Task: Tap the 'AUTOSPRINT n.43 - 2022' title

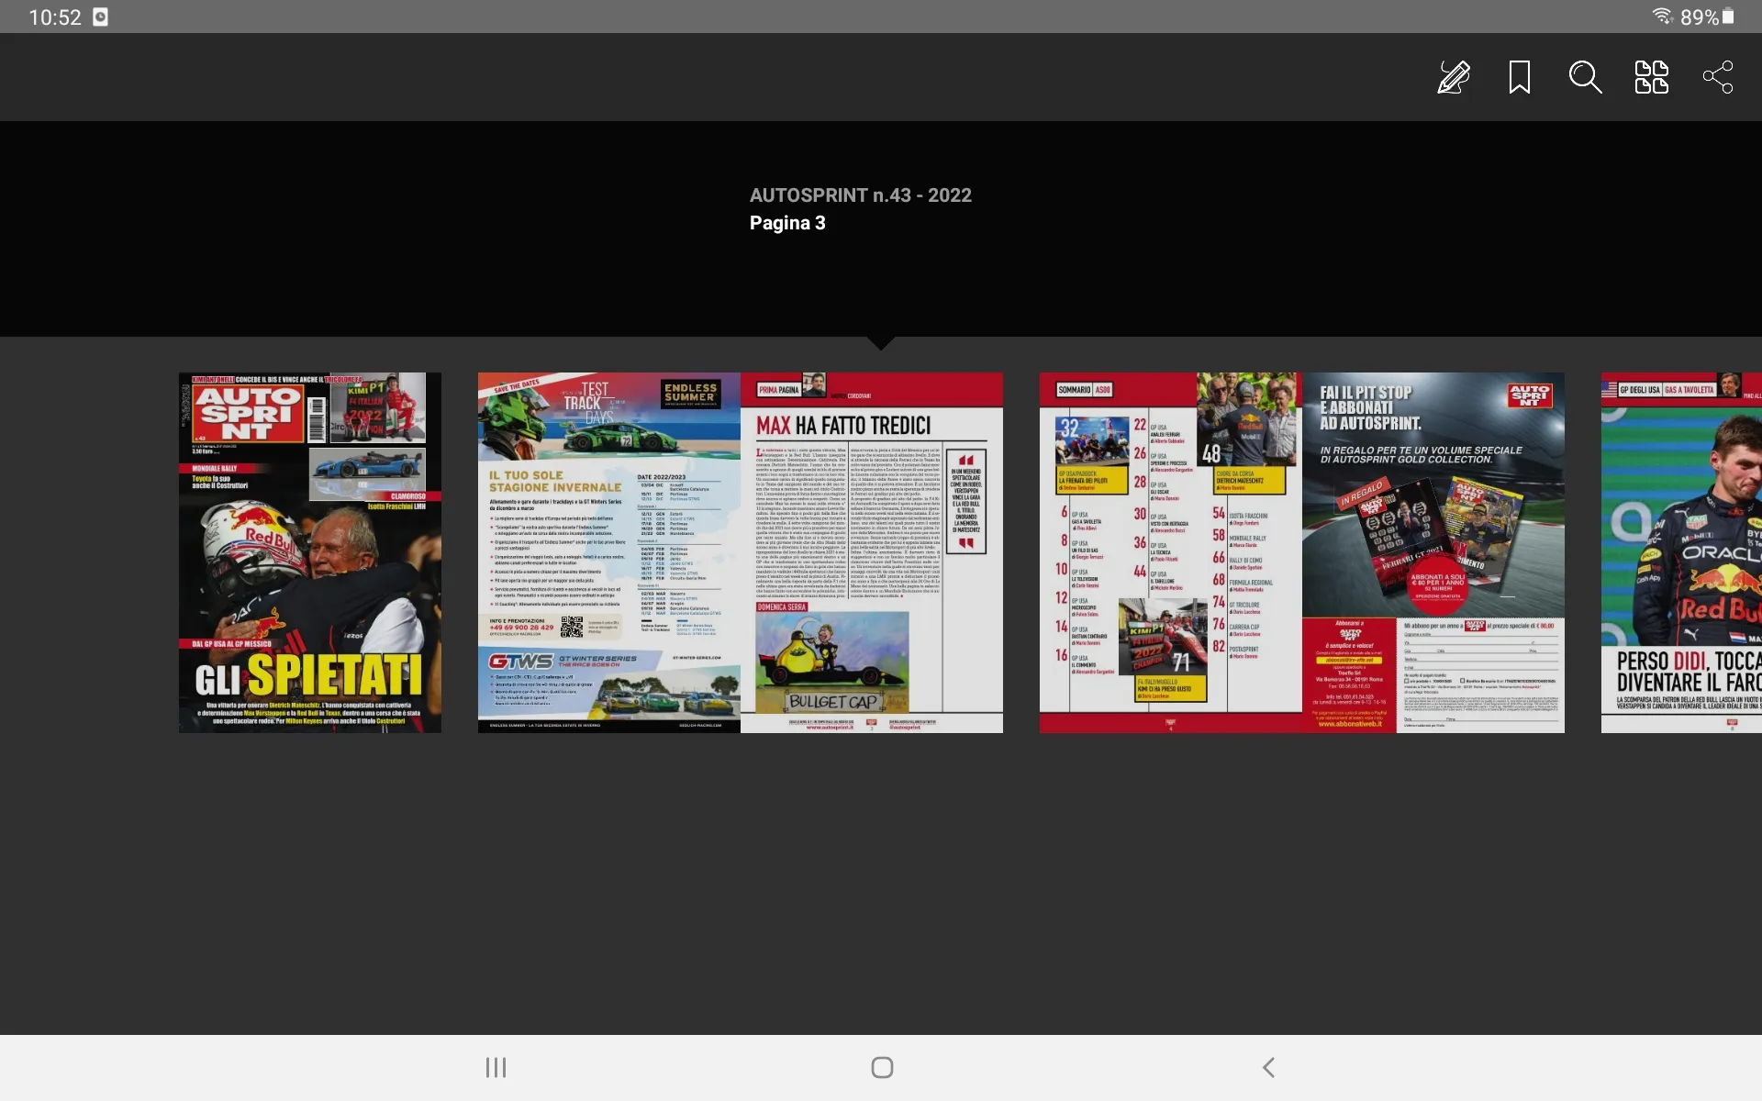Action: pos(860,195)
